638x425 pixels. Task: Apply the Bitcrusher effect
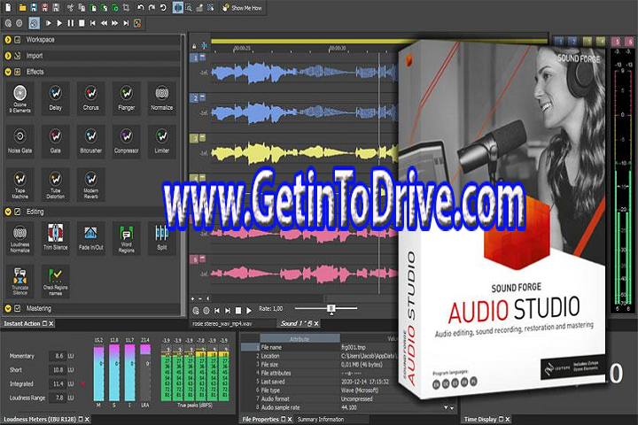tap(90, 141)
